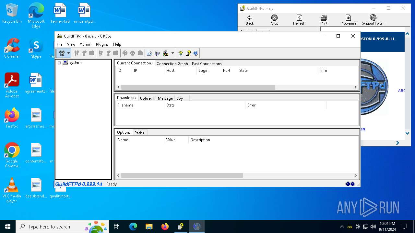The height and width of the screenshot is (233, 415).
Task: Click Firefox icon in the taskbar
Action: (165, 227)
